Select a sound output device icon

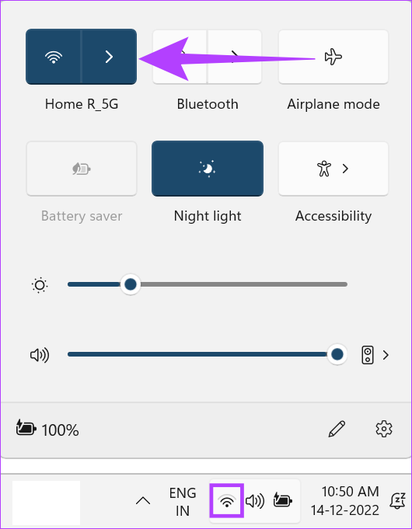368,355
